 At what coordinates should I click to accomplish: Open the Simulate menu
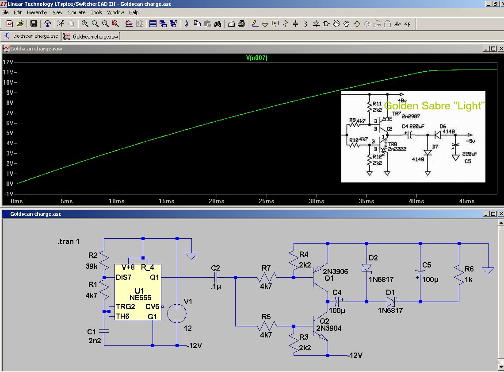click(76, 12)
